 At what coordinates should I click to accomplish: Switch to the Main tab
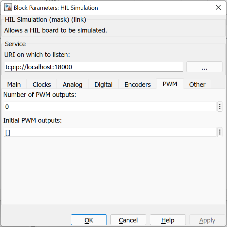click(x=14, y=84)
